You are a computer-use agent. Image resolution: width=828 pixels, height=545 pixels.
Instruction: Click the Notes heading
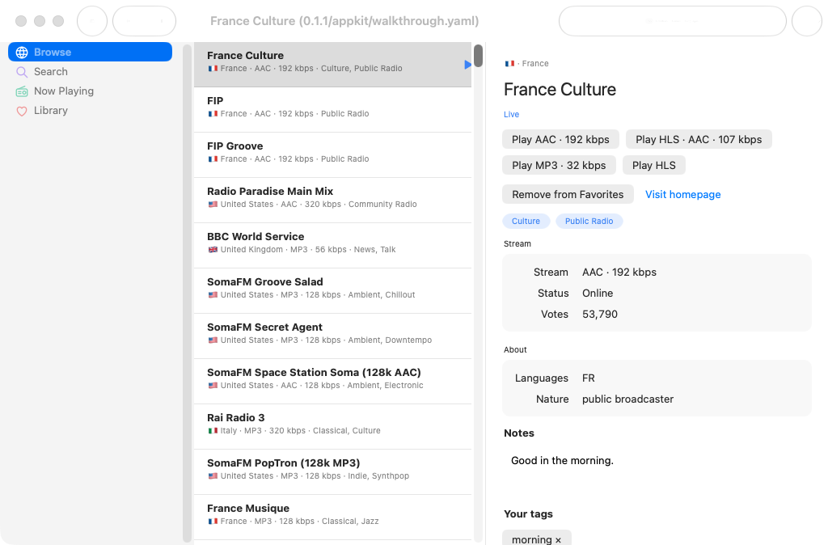tap(519, 433)
